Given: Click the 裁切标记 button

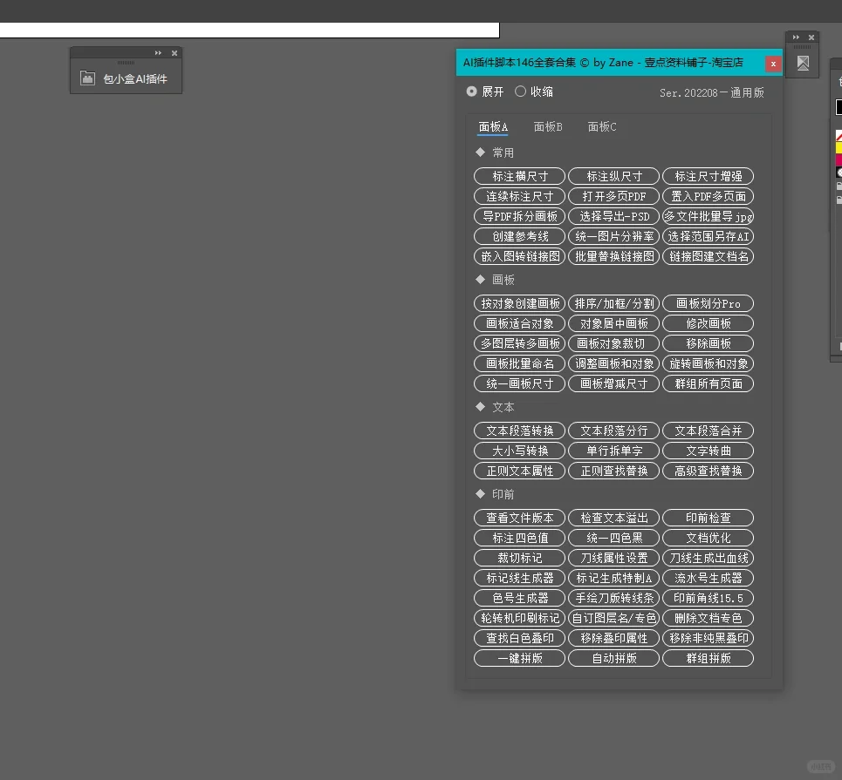Looking at the screenshot, I should pyautogui.click(x=519, y=558).
